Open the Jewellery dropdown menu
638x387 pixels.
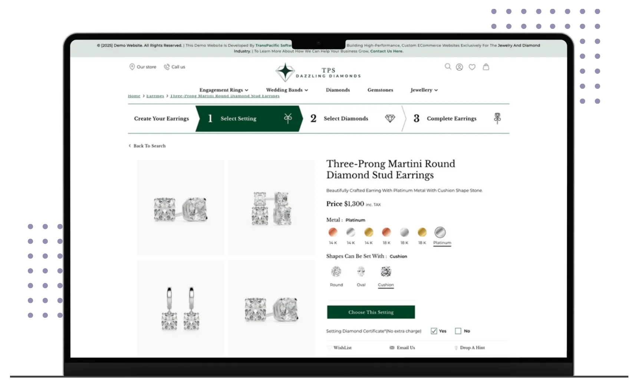click(x=424, y=90)
